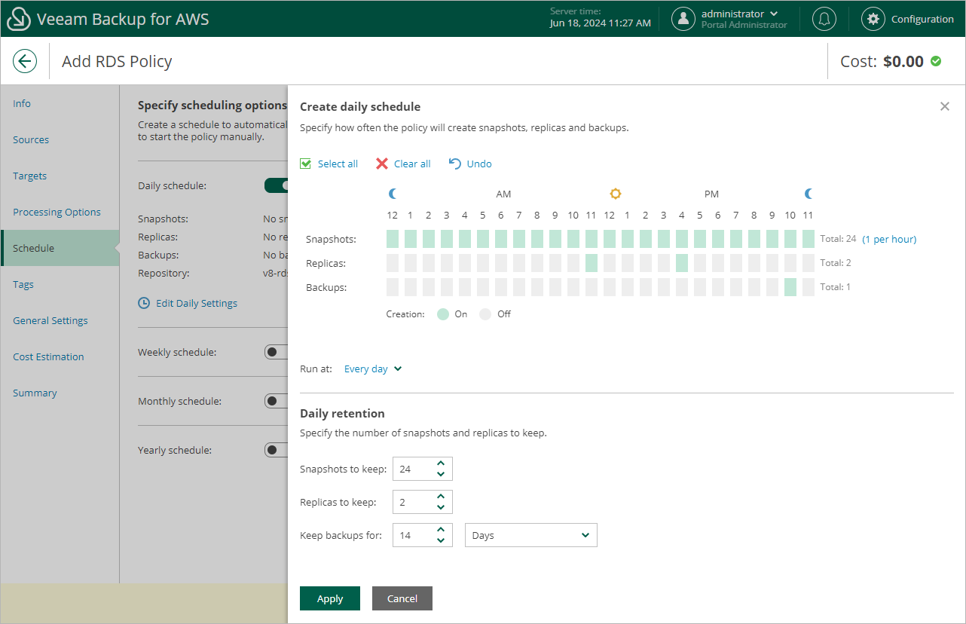Increase Snapshots to keep value
The width and height of the screenshot is (966, 624).
(441, 463)
